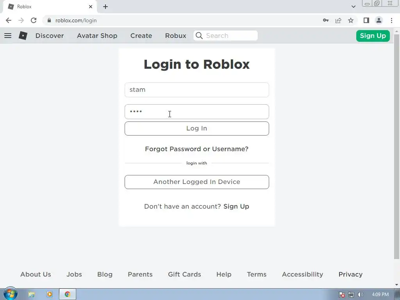Expand tab search dropdown arrow
This screenshot has width=400, height=300.
[353, 7]
